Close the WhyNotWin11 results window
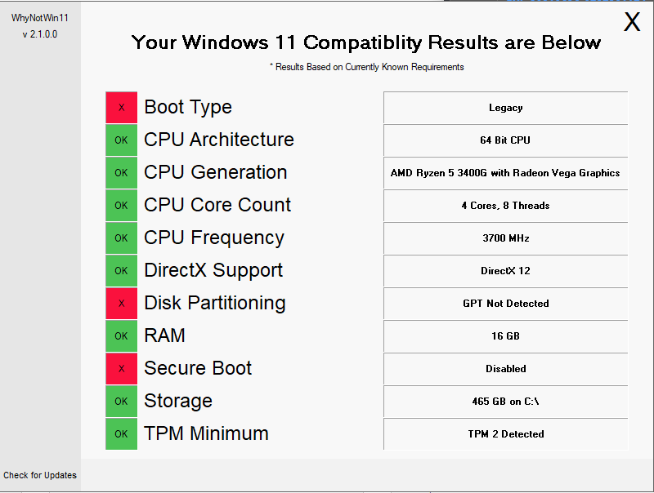This screenshot has width=654, height=493. pos(632,22)
